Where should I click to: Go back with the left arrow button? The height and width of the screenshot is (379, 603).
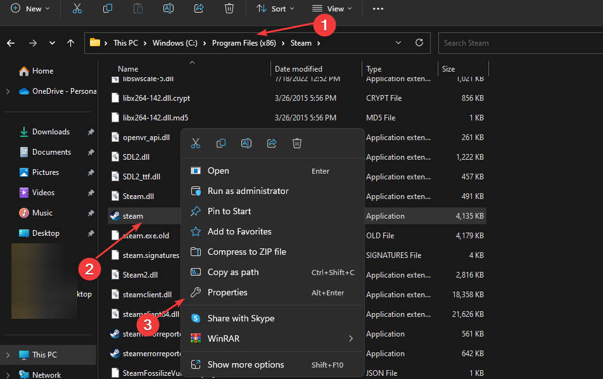(11, 43)
